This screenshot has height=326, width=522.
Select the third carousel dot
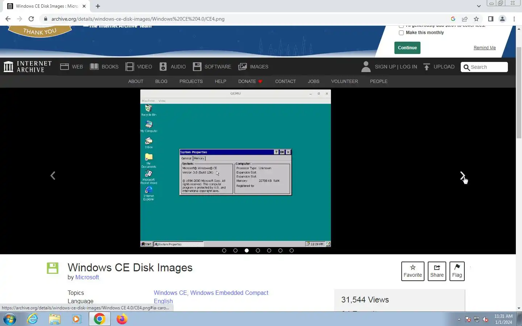(x=246, y=250)
